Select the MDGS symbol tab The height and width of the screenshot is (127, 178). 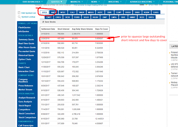(91, 12)
